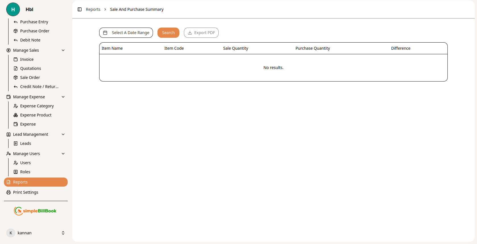The image size is (477, 244).
Task: Collapse the Manage Users section
Action: 63,154
